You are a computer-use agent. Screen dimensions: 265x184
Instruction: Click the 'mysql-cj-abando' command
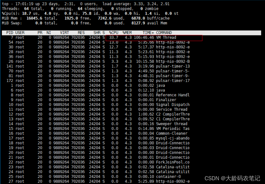point(173,138)
